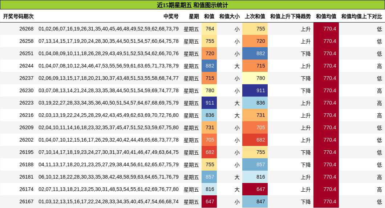Click winning numbers starting 07,13,14,15,17
Viewport: 385px width, 208px height.
109,41
